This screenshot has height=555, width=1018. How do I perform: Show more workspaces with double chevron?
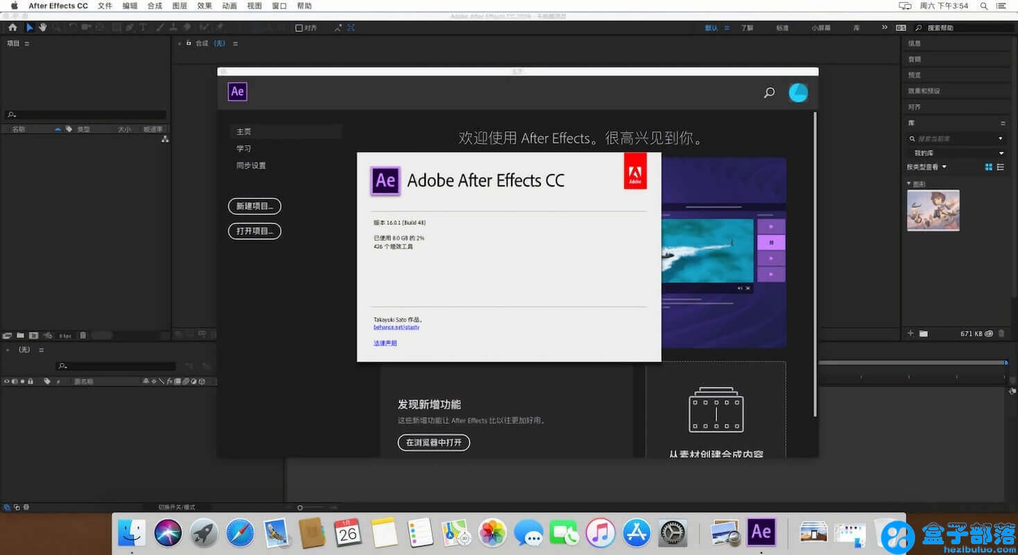coord(884,28)
